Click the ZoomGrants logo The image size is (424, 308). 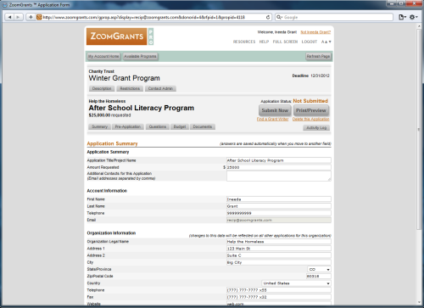pos(117,36)
